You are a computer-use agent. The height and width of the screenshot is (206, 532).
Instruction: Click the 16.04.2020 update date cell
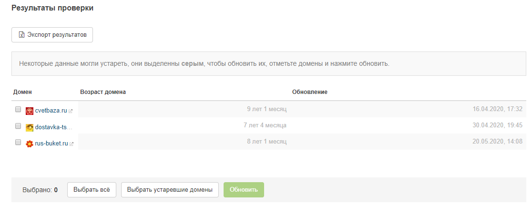click(497, 109)
